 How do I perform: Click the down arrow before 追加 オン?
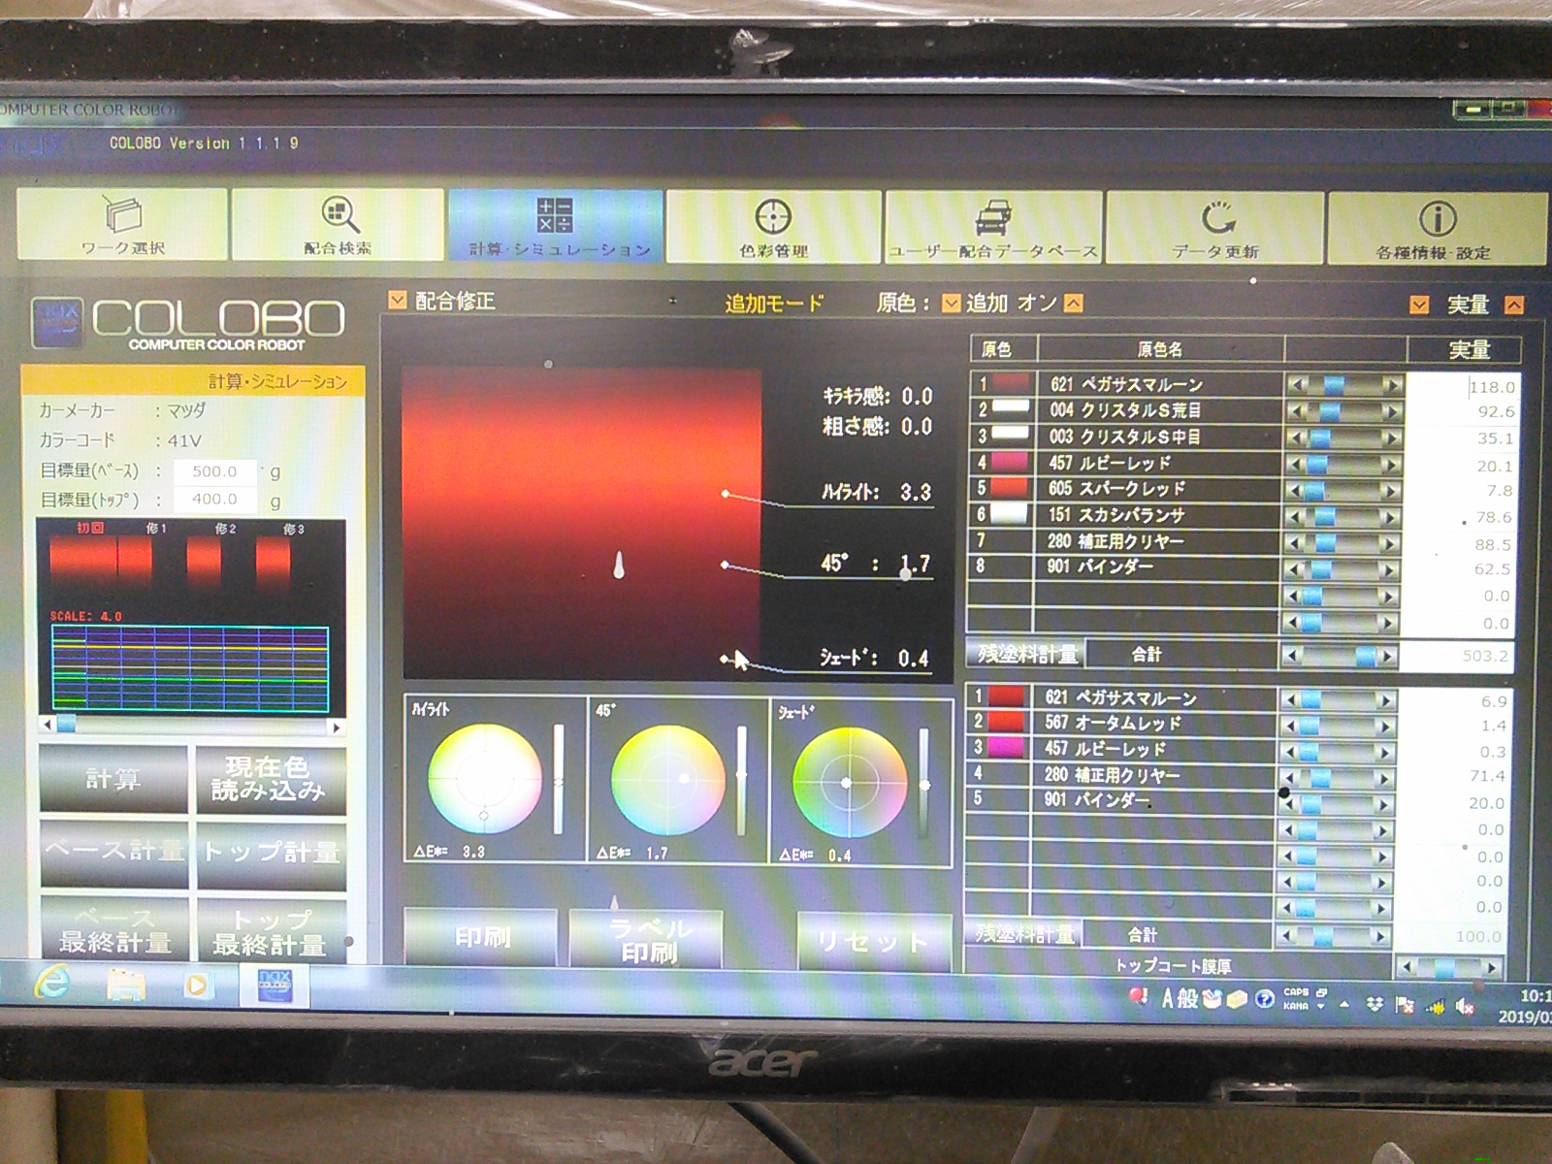coord(952,303)
